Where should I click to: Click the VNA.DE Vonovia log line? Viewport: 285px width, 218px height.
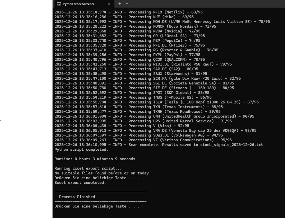click(x=155, y=130)
